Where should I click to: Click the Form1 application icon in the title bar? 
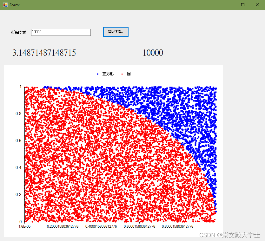pos(5,5)
